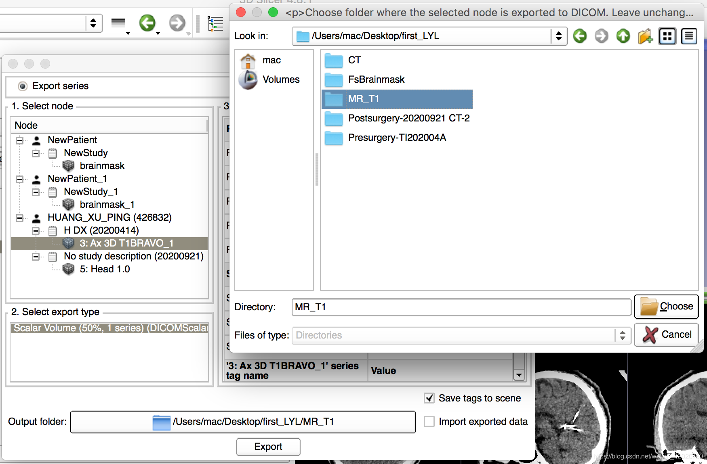
Task: Collapse H DX (20200414) study expander
Action: click(x=36, y=231)
